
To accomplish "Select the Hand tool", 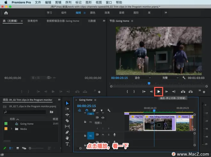I will 67,138.
